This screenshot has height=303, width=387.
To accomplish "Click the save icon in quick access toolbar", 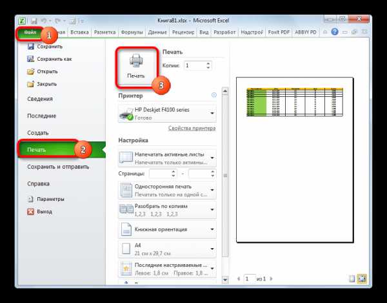I will (x=34, y=21).
